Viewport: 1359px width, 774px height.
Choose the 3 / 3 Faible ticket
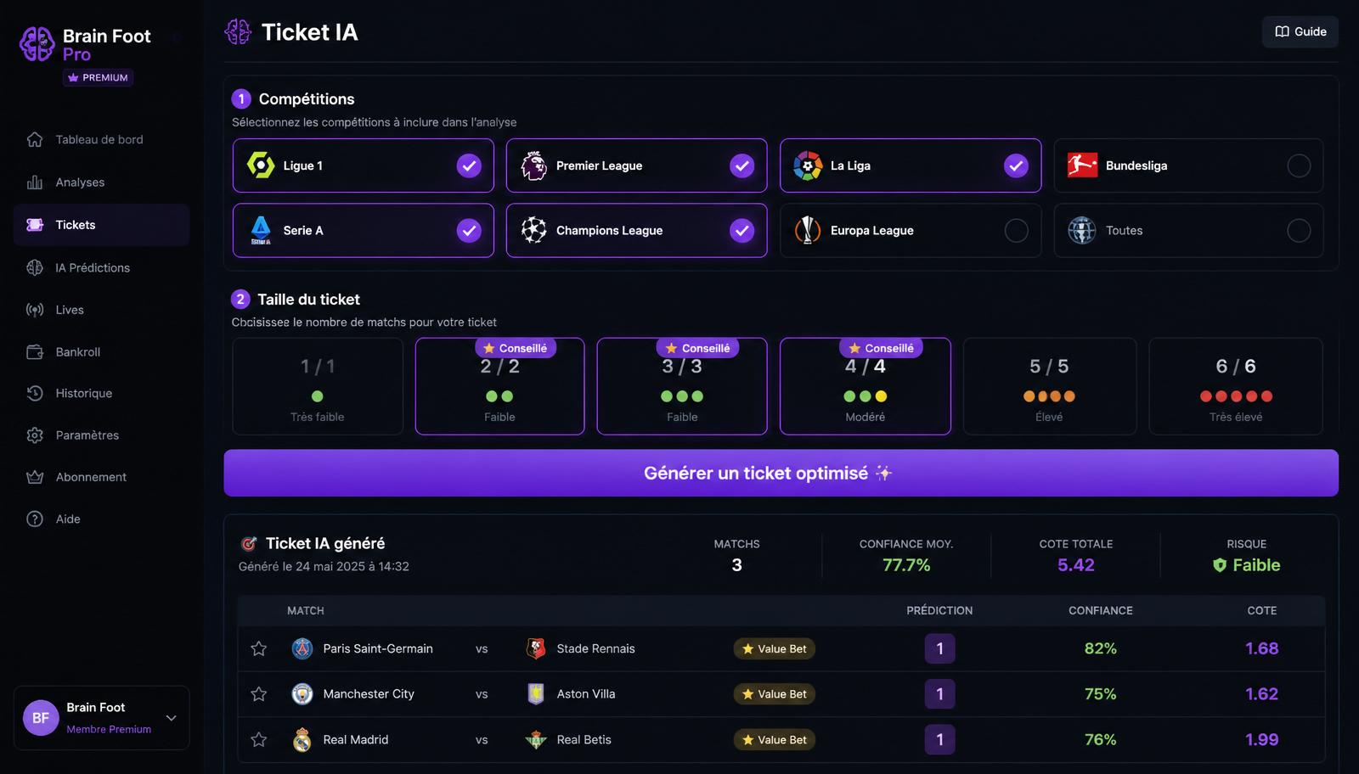click(x=682, y=386)
